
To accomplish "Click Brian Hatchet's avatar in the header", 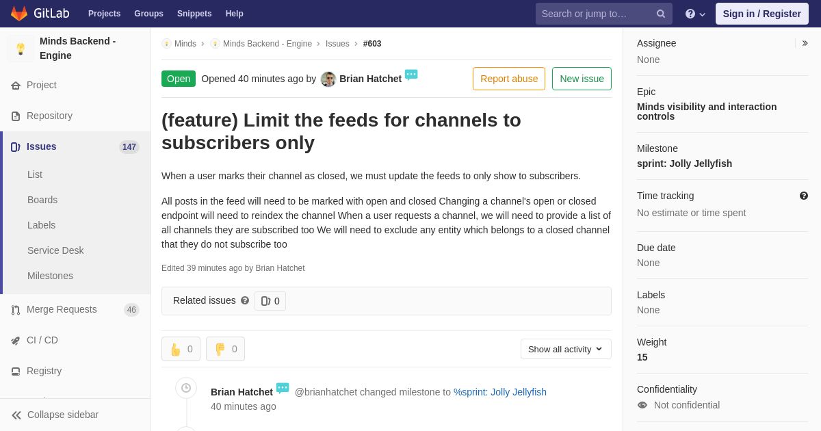I will [328, 79].
